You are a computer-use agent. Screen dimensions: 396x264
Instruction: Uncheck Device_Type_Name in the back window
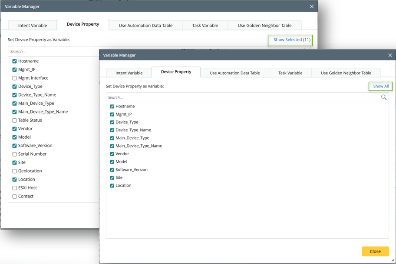coord(14,95)
